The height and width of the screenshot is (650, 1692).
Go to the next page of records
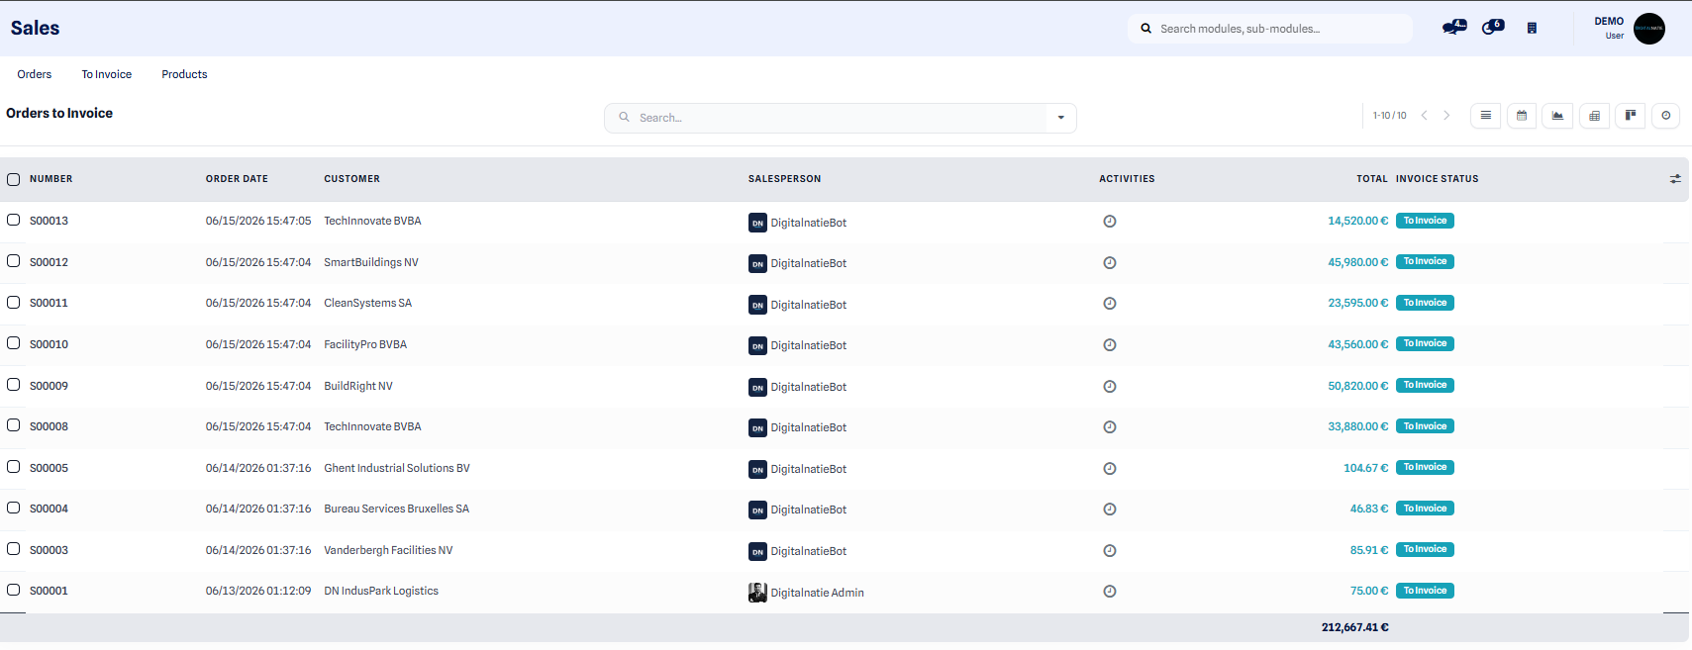click(x=1446, y=116)
